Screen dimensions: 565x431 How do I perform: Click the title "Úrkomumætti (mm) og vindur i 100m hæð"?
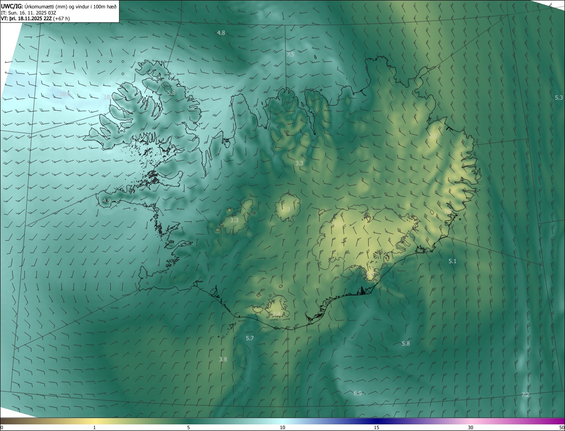point(70,6)
